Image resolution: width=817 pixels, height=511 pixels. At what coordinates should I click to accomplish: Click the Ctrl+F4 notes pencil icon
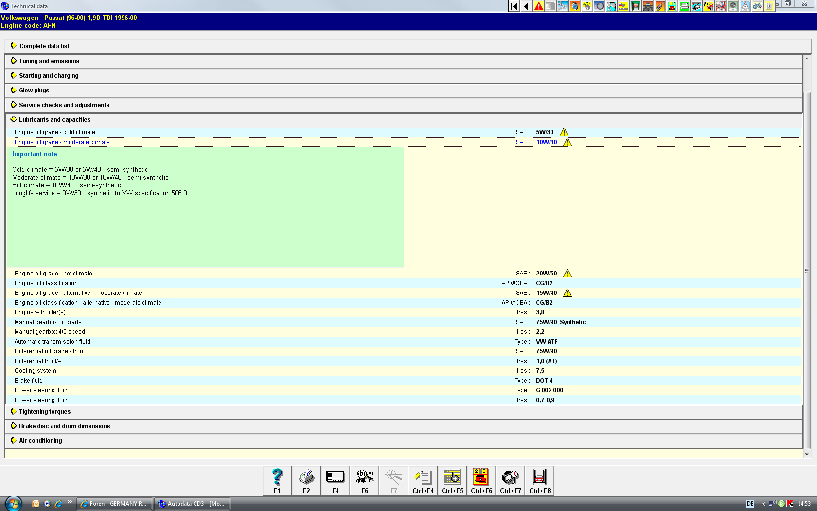click(423, 477)
